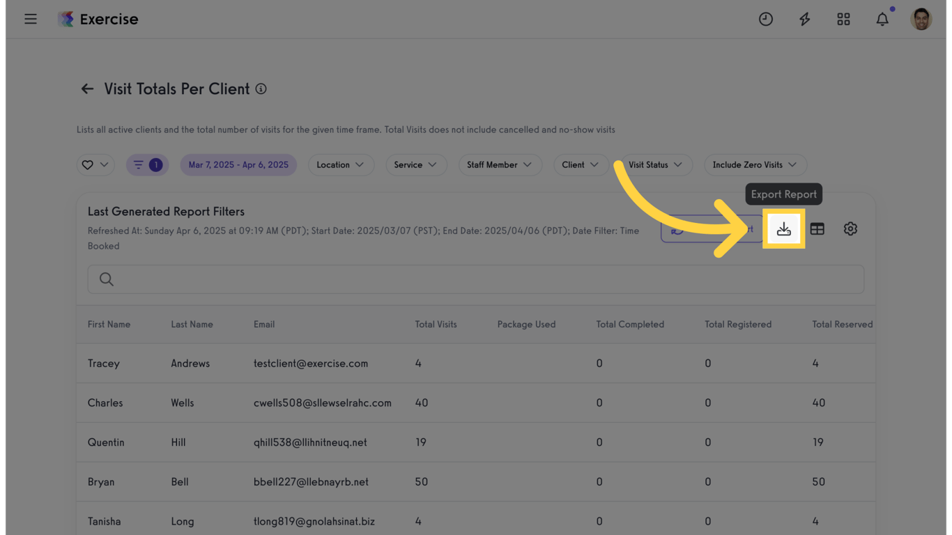Sort by Email column header
The height and width of the screenshot is (535, 952).
point(264,325)
